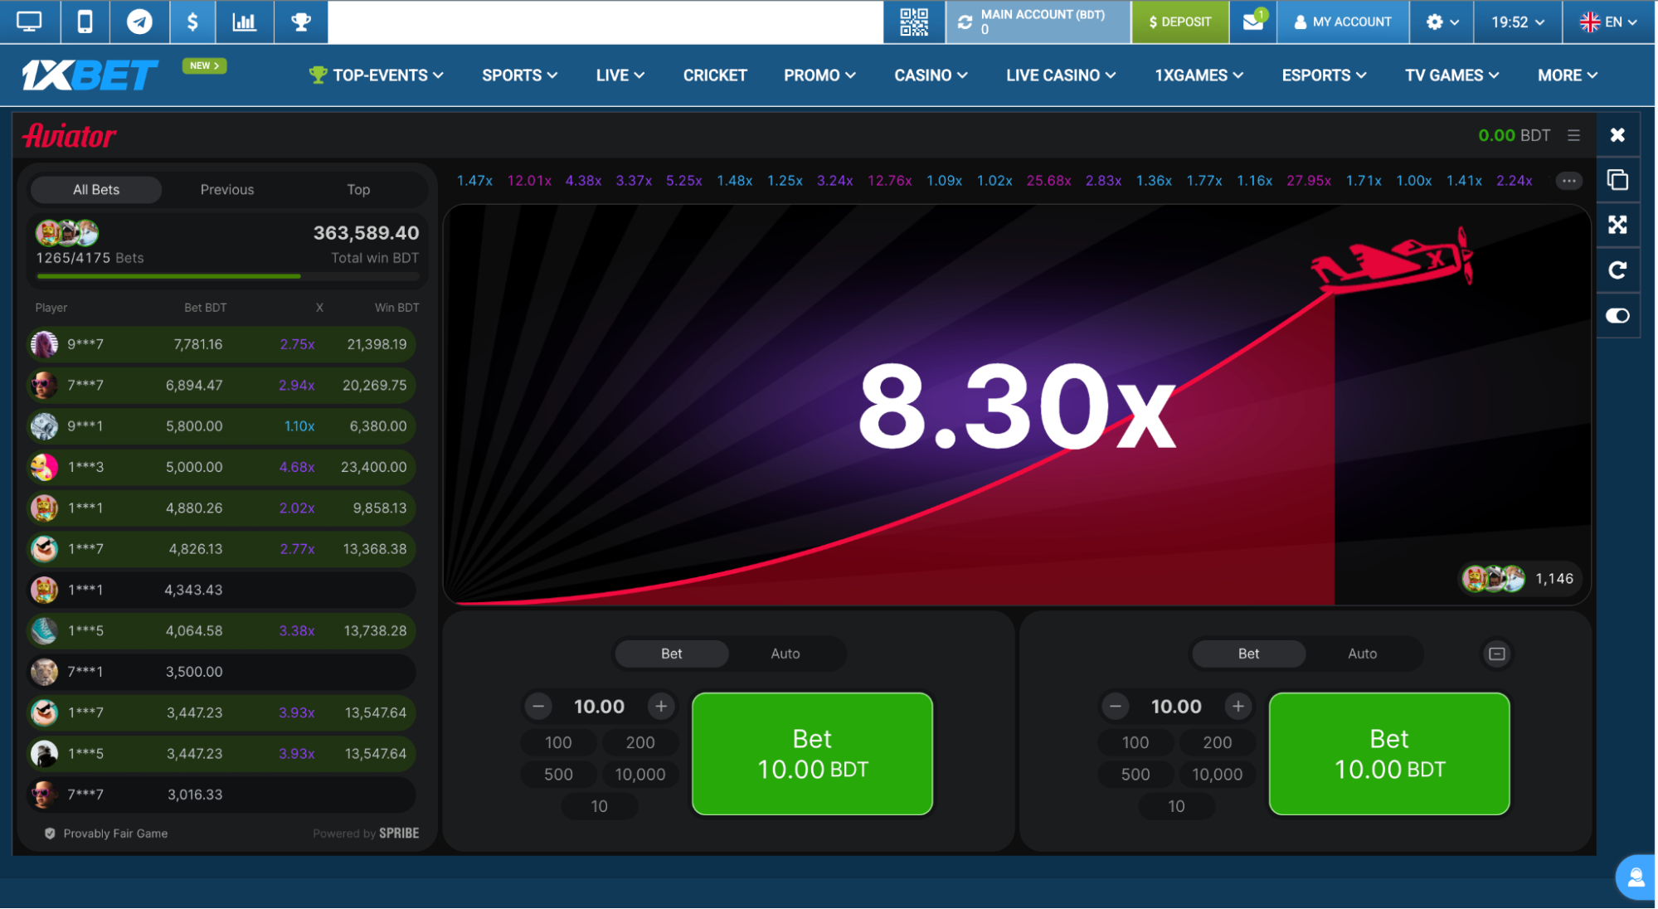1658x909 pixels.
Task: Open the settings gear dropdown
Action: pos(1440,22)
